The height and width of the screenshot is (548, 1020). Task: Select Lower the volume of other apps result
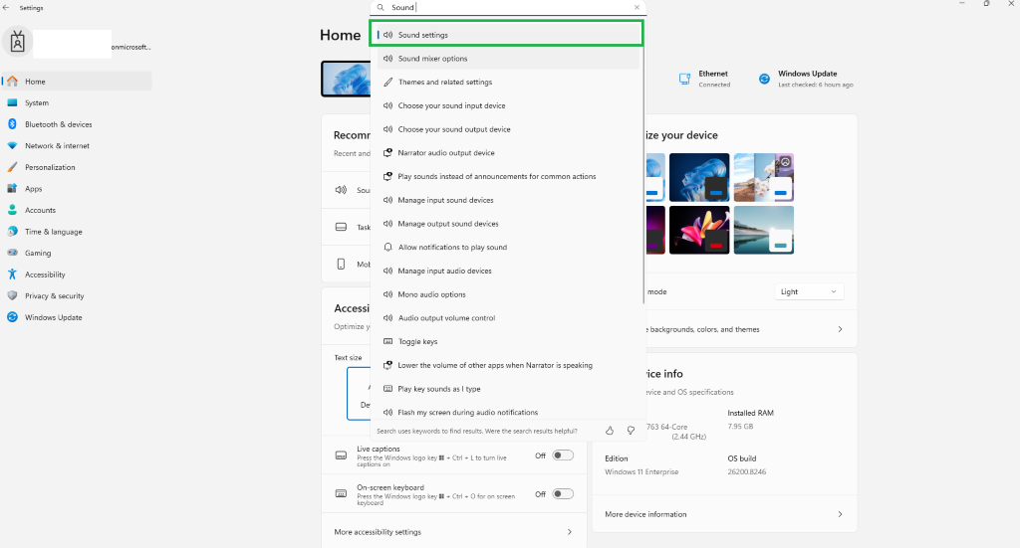[x=508, y=365]
